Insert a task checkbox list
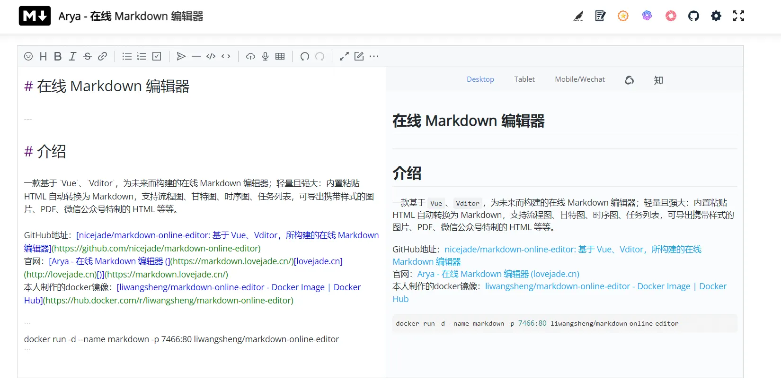This screenshot has height=389, width=781. click(157, 56)
